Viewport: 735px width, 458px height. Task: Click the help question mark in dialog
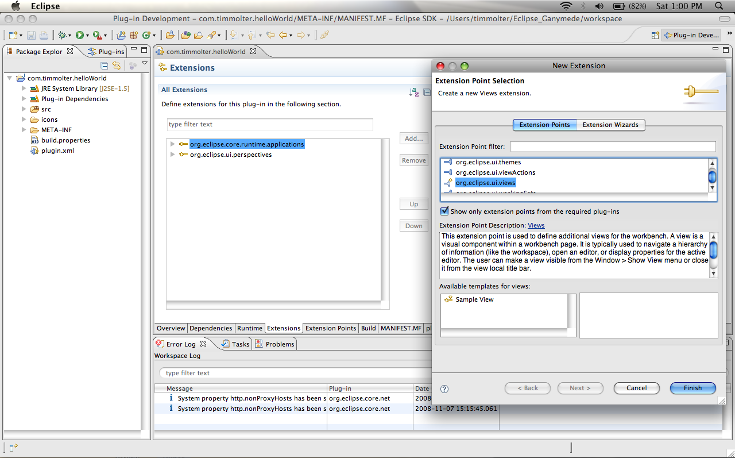tap(444, 388)
